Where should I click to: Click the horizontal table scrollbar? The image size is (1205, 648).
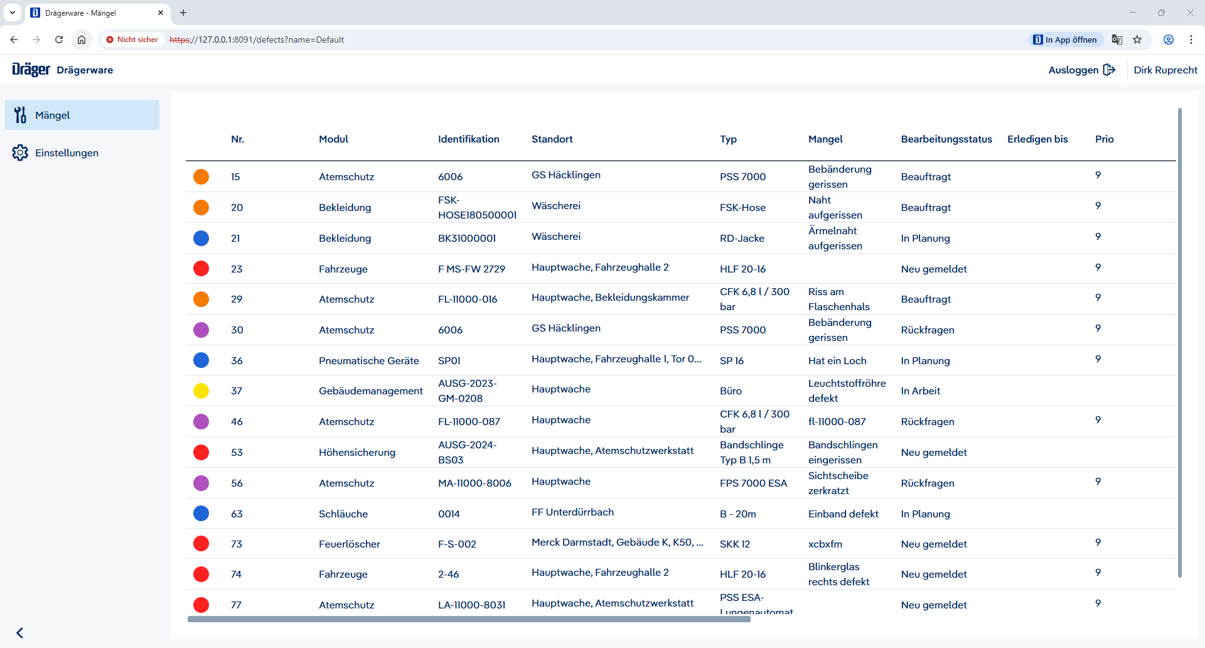[469, 619]
